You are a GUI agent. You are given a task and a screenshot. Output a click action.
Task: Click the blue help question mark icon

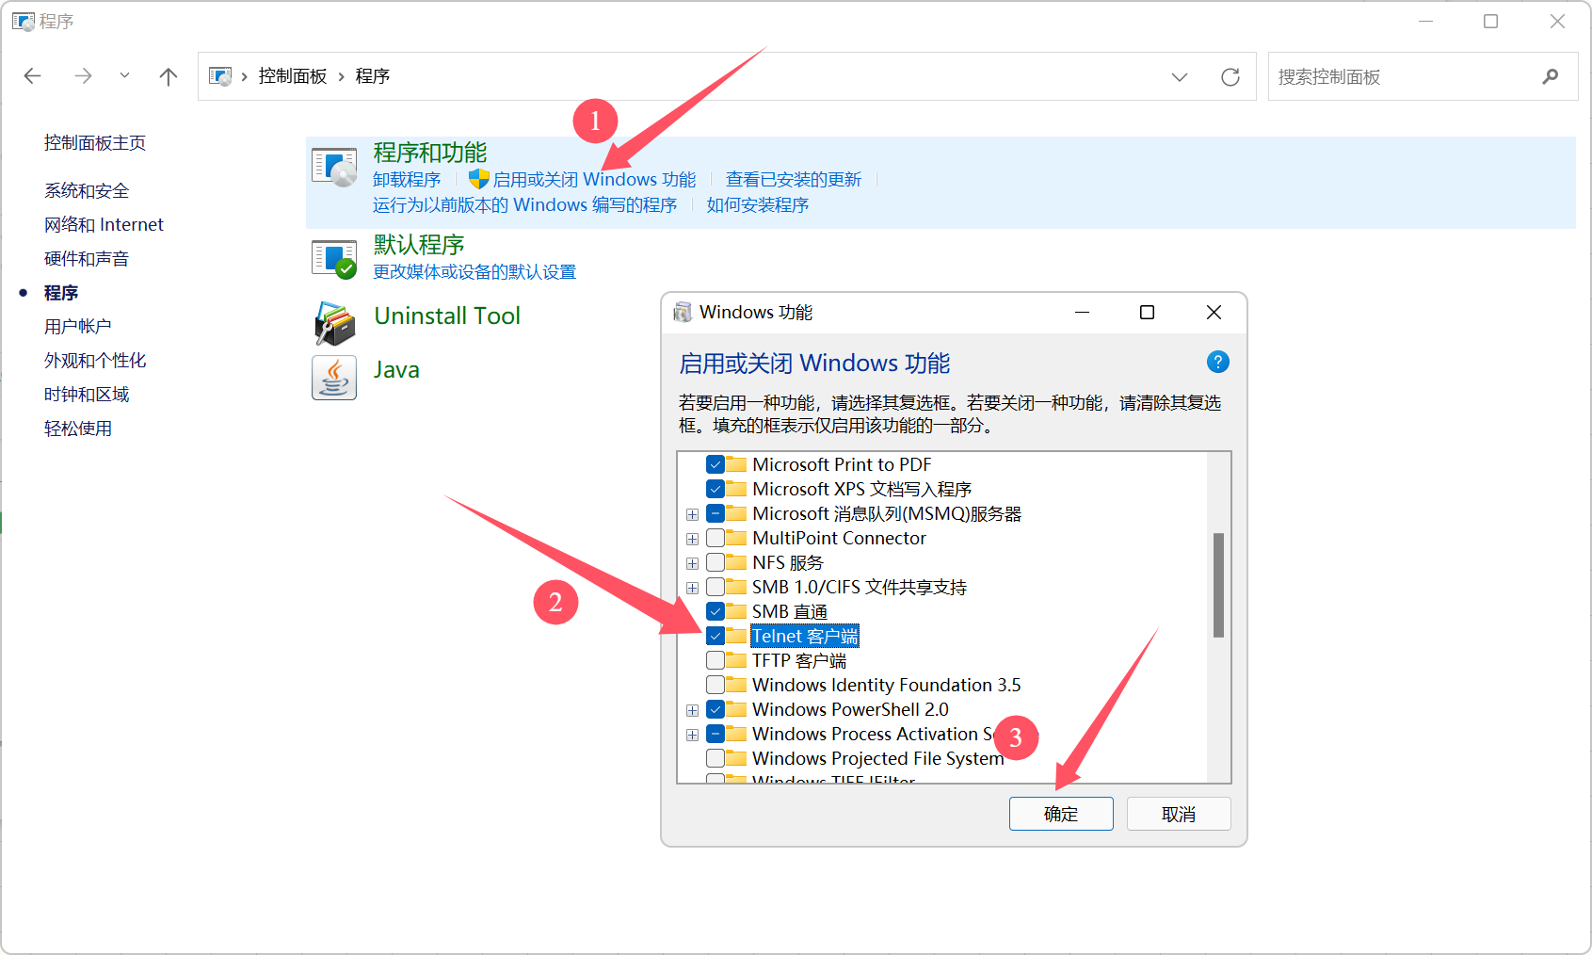pos(1217,362)
